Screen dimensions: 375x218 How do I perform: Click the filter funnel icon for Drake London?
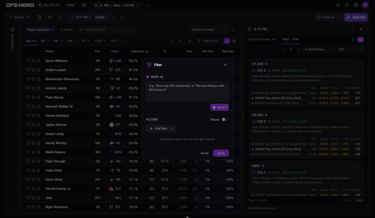click(28, 70)
